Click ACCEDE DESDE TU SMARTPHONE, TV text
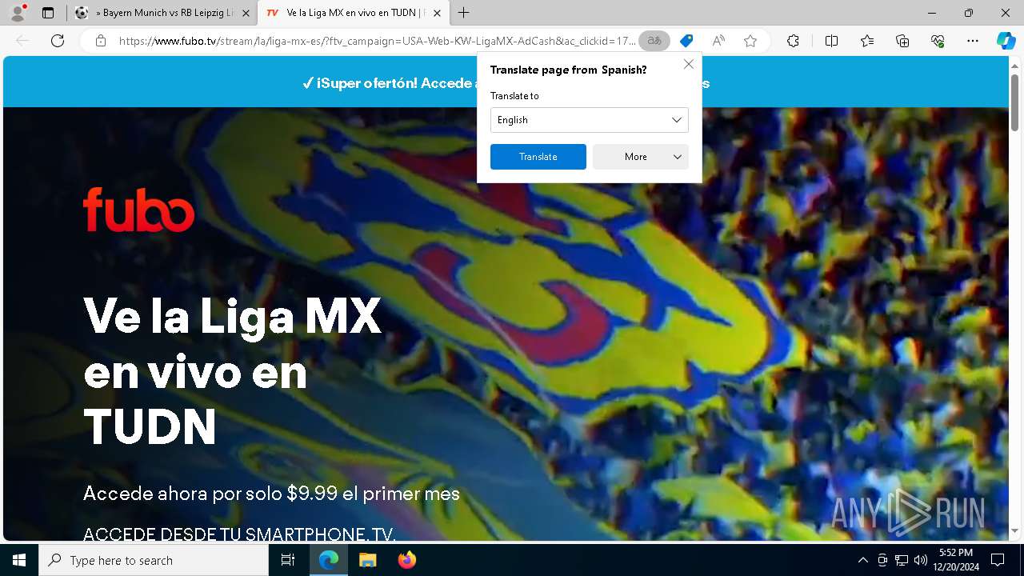The width and height of the screenshot is (1024, 576). coord(240,534)
